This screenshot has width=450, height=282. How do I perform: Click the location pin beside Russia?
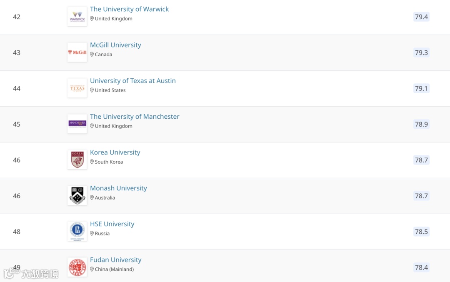(x=92, y=234)
